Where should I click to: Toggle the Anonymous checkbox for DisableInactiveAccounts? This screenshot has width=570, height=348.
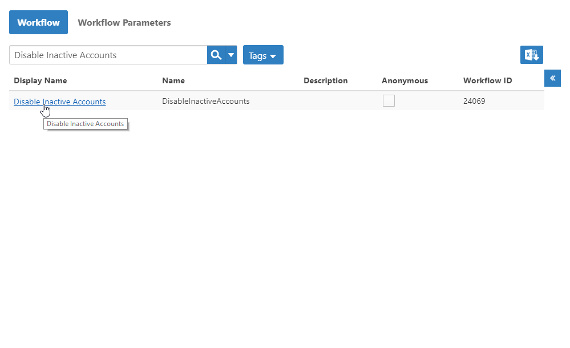pos(389,100)
